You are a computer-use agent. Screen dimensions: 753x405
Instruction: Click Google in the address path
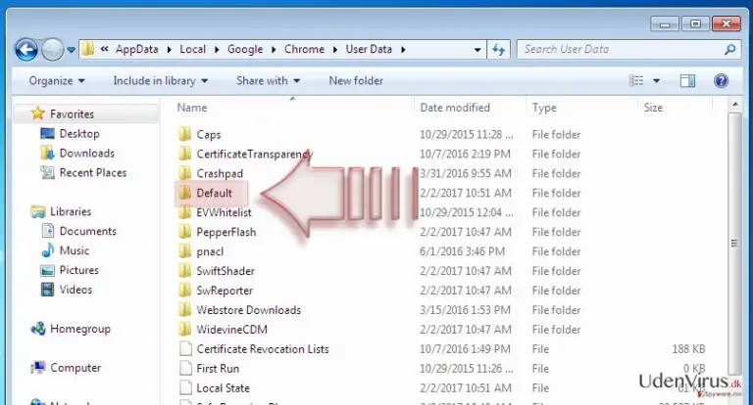pyautogui.click(x=245, y=49)
